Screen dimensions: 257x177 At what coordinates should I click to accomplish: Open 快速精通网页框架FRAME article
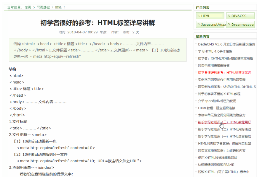216,165
